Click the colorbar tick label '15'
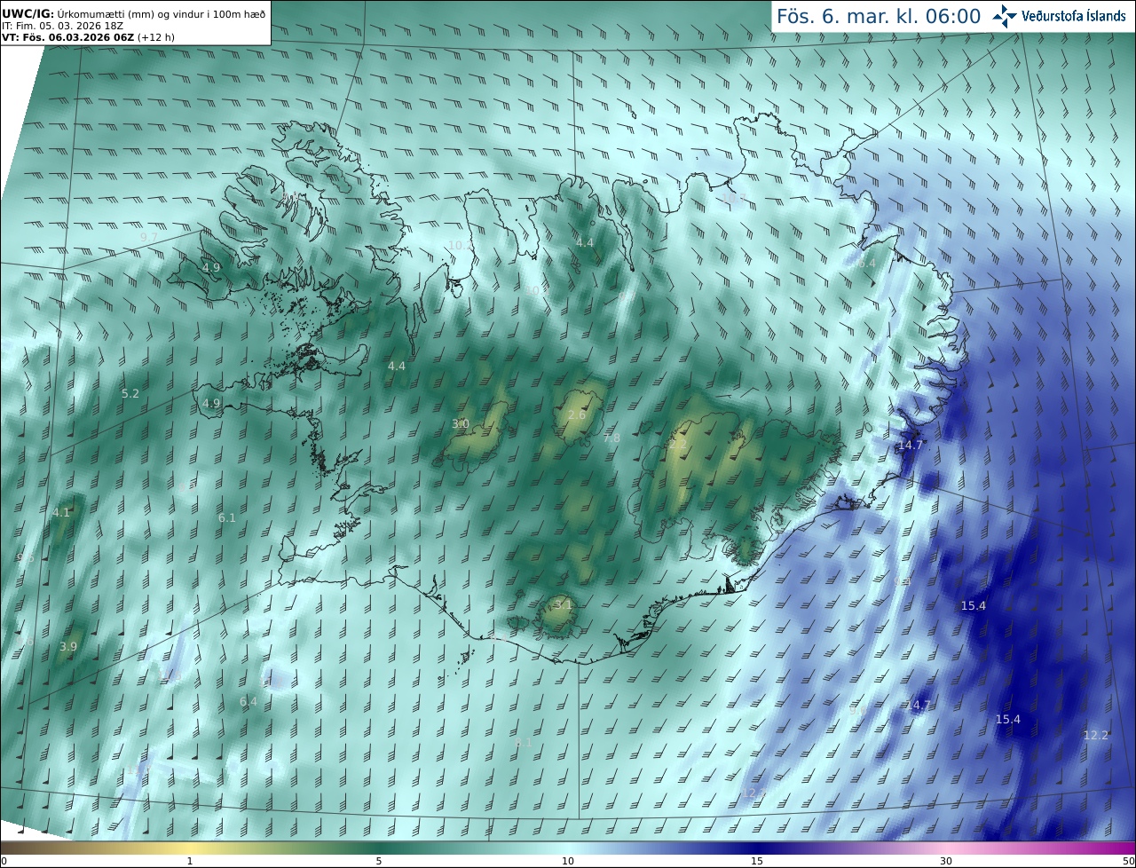Image resolution: width=1136 pixels, height=868 pixels. 757,861
